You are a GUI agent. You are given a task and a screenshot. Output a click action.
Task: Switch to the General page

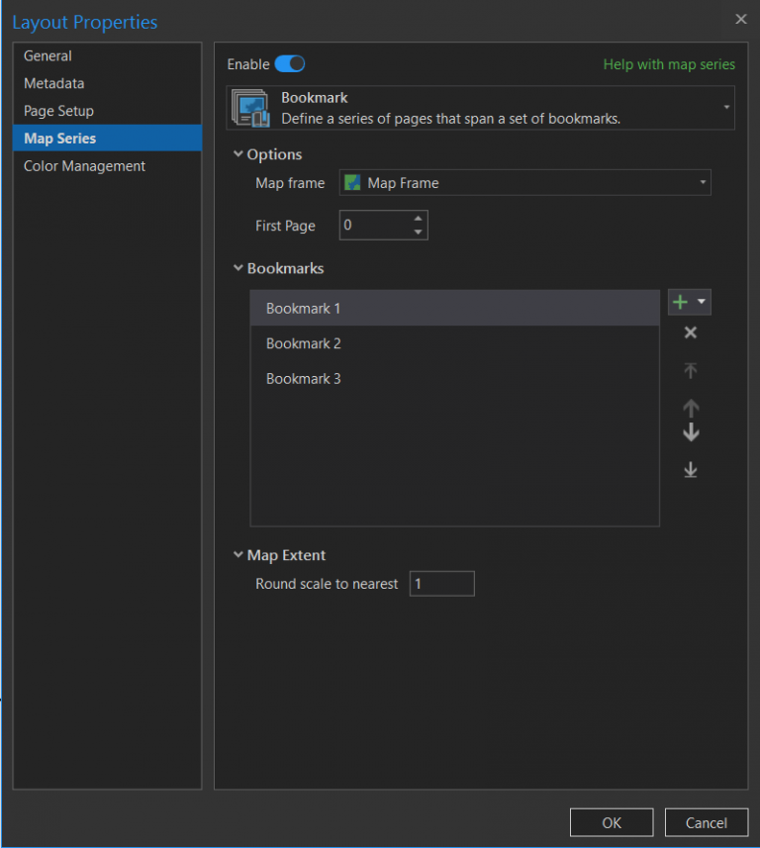47,55
